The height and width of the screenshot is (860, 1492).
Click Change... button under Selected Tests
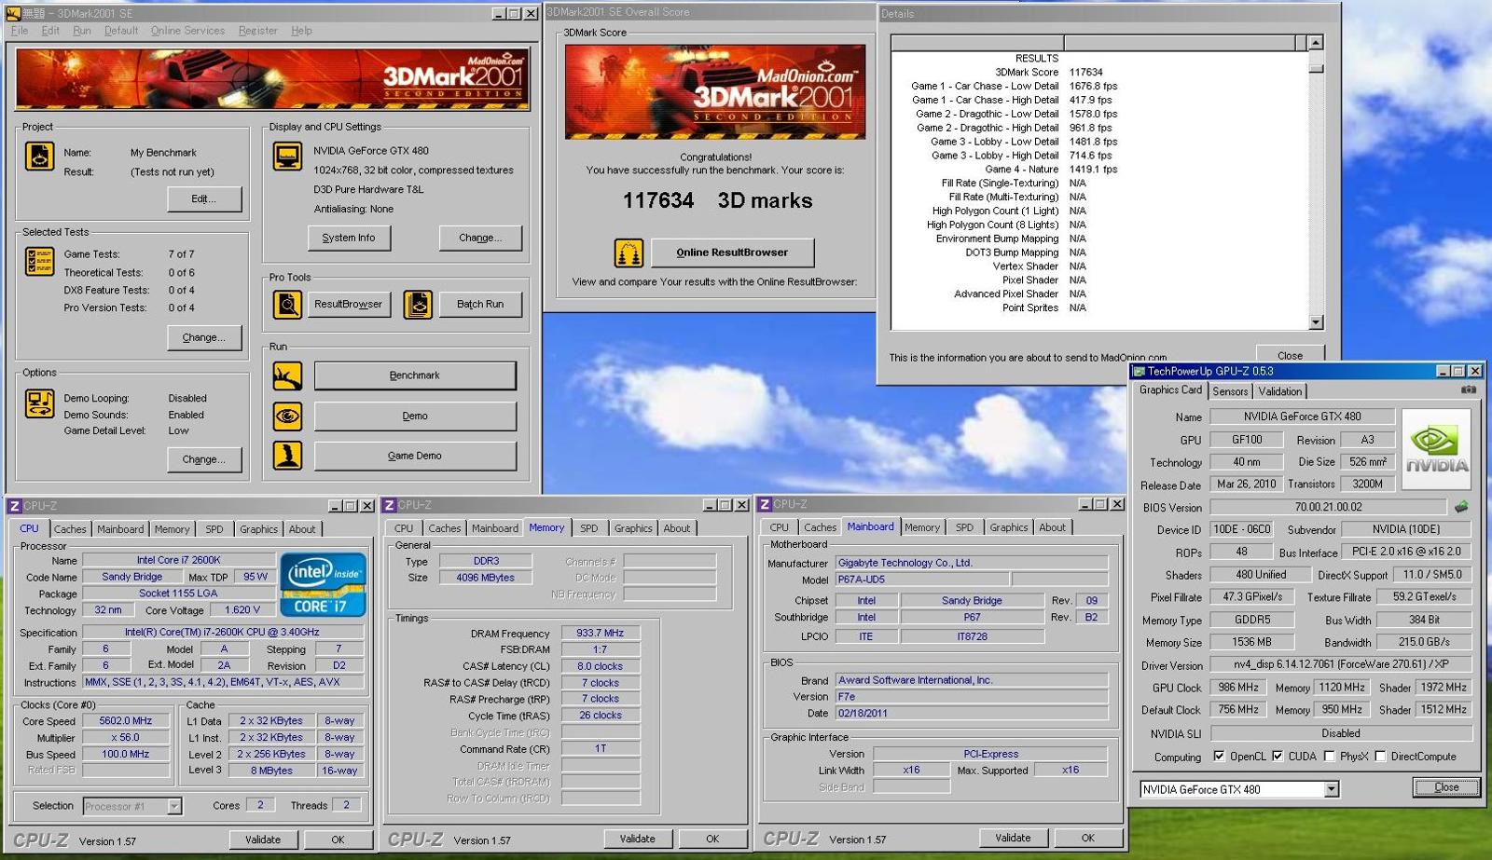pyautogui.click(x=204, y=337)
